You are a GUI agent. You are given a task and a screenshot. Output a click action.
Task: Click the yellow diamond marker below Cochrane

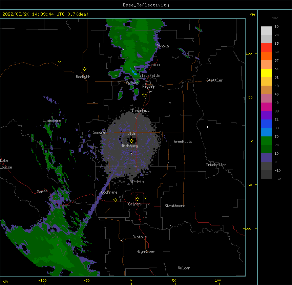[x=115, y=200]
